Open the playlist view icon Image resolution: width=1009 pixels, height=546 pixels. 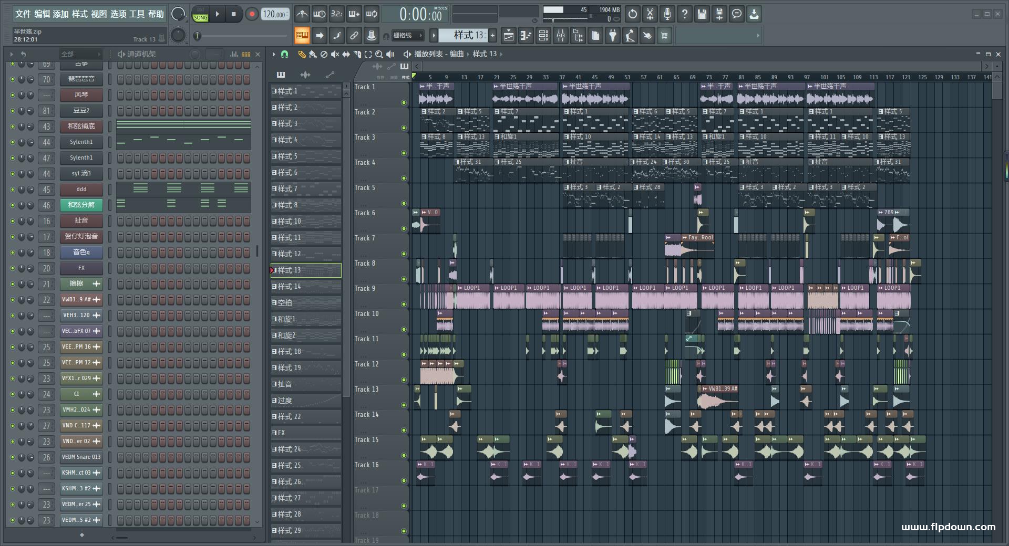tap(508, 36)
